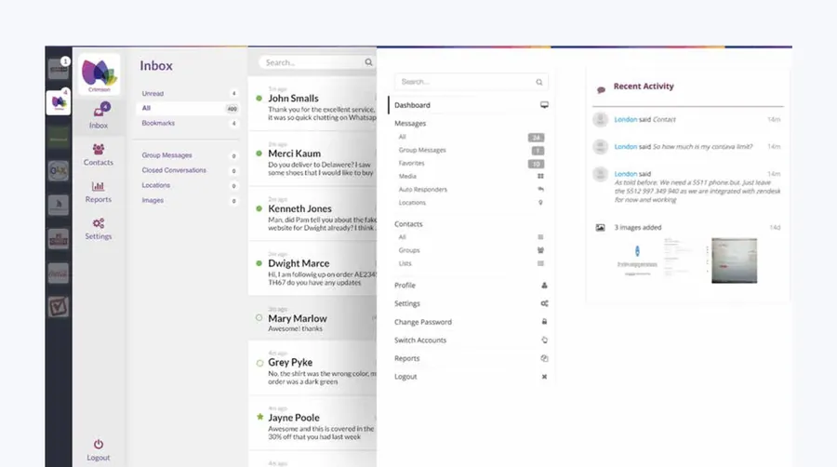The image size is (837, 467).
Task: Click Grey Pyke hollow status circle
Action: tap(259, 363)
